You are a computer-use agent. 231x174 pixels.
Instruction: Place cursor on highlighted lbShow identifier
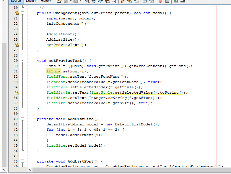pyautogui.click(x=53, y=71)
